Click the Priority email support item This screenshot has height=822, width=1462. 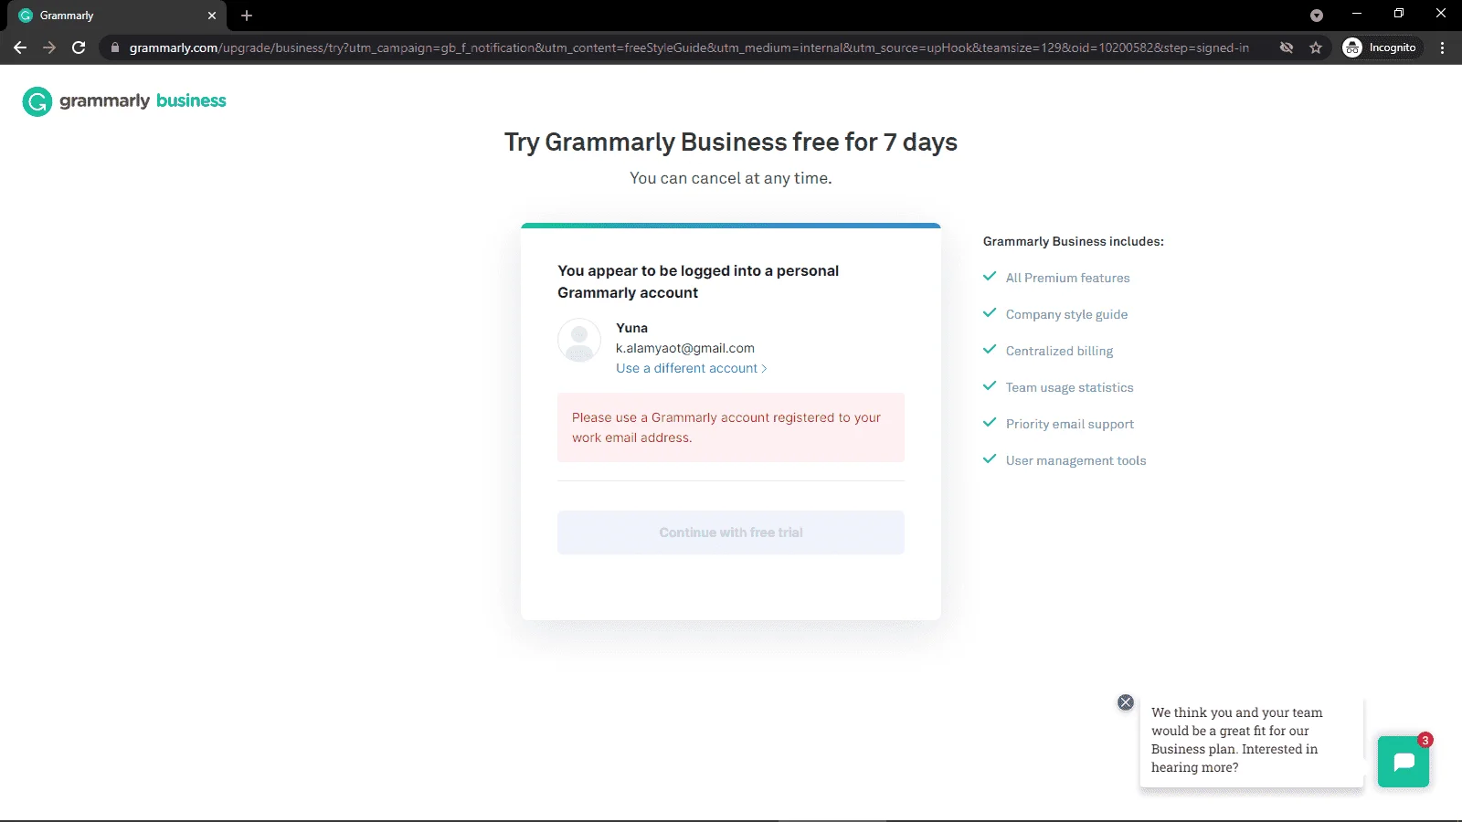pos(1070,424)
